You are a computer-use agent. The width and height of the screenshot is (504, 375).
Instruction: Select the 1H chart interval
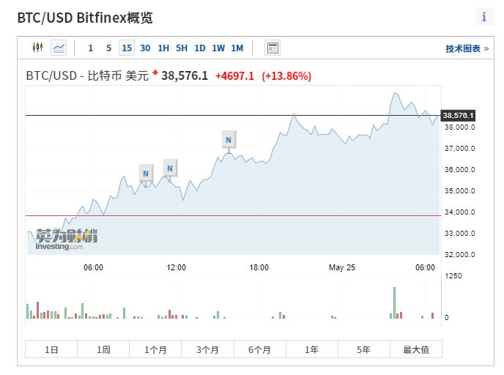point(163,48)
